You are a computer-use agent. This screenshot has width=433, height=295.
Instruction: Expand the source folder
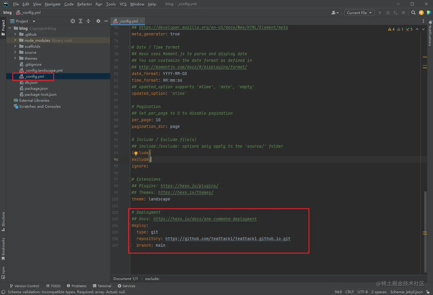[x=15, y=52]
